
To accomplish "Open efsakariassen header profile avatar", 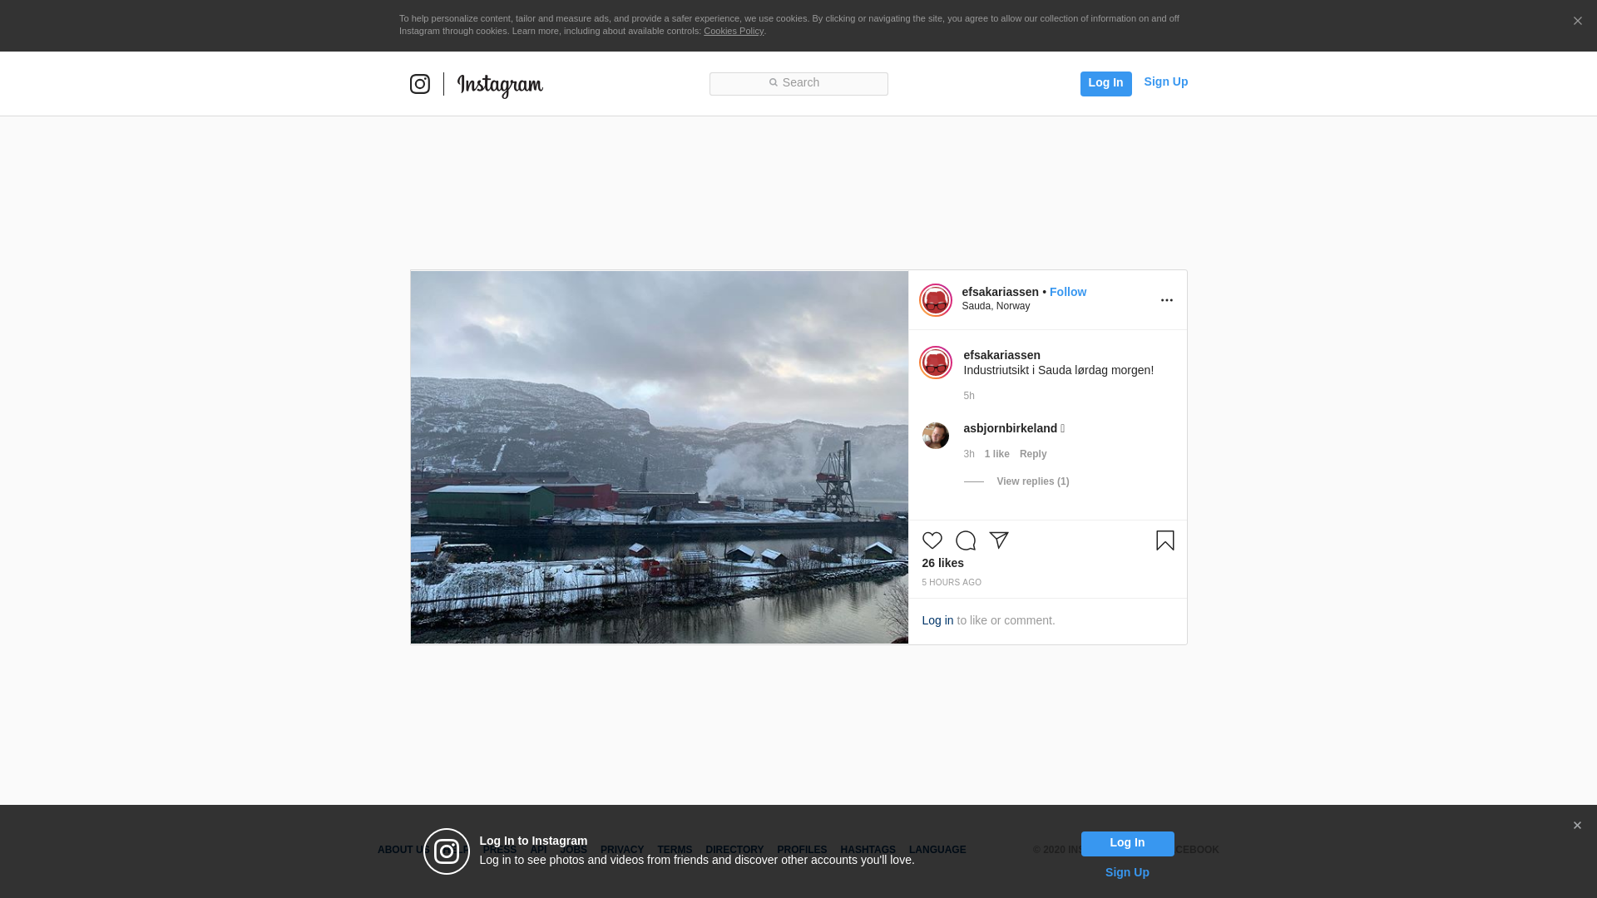I will (936, 300).
